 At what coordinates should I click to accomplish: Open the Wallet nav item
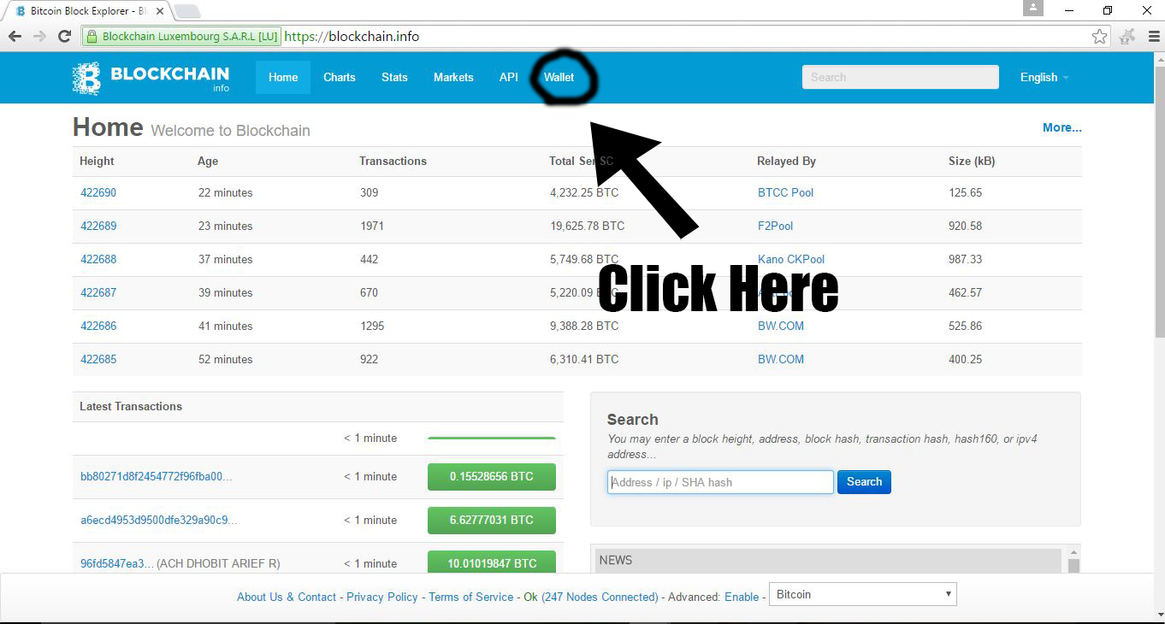[x=559, y=77]
